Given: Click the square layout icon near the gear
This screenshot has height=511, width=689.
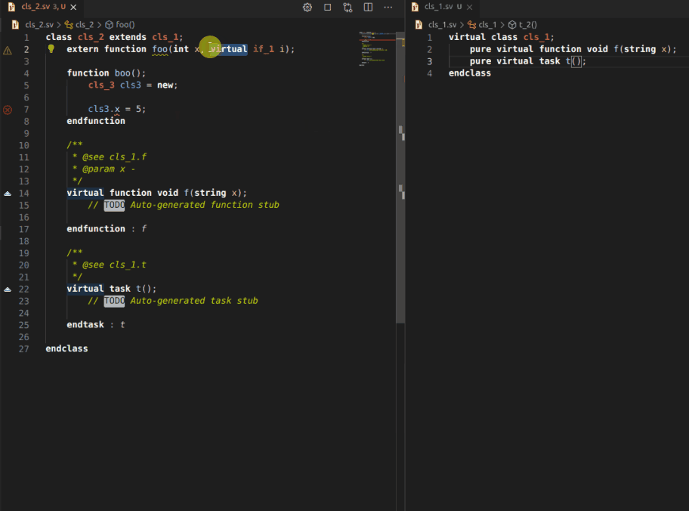Looking at the screenshot, I should 327,7.
